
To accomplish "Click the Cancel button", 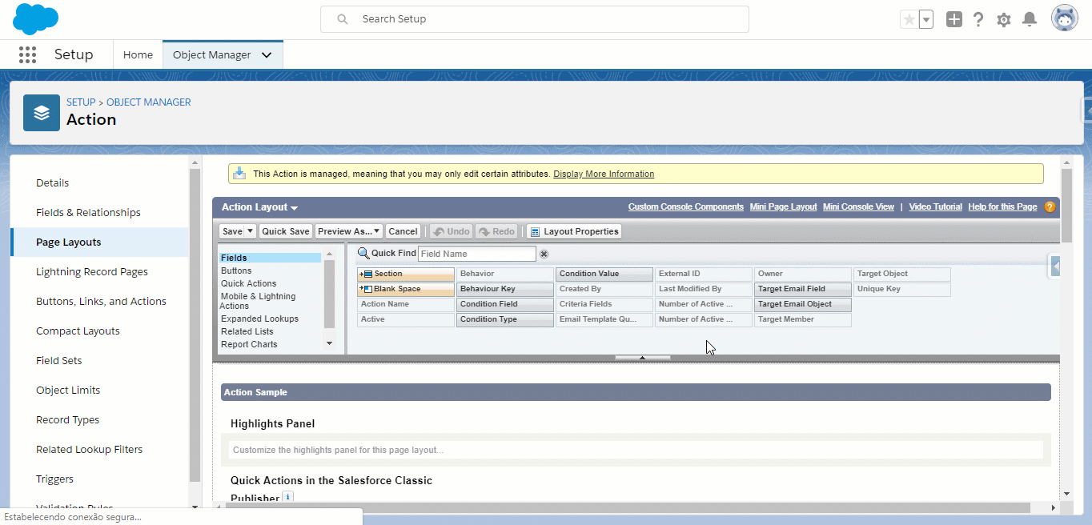I will [403, 231].
